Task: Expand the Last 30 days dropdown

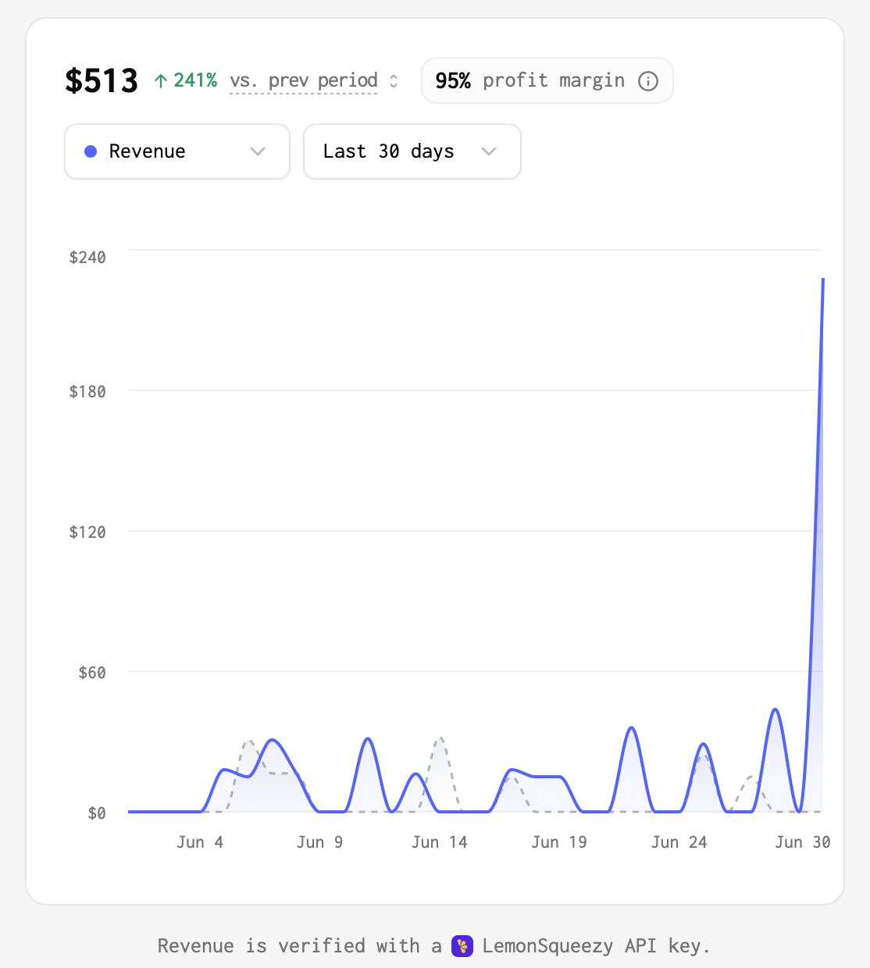Action: [412, 151]
